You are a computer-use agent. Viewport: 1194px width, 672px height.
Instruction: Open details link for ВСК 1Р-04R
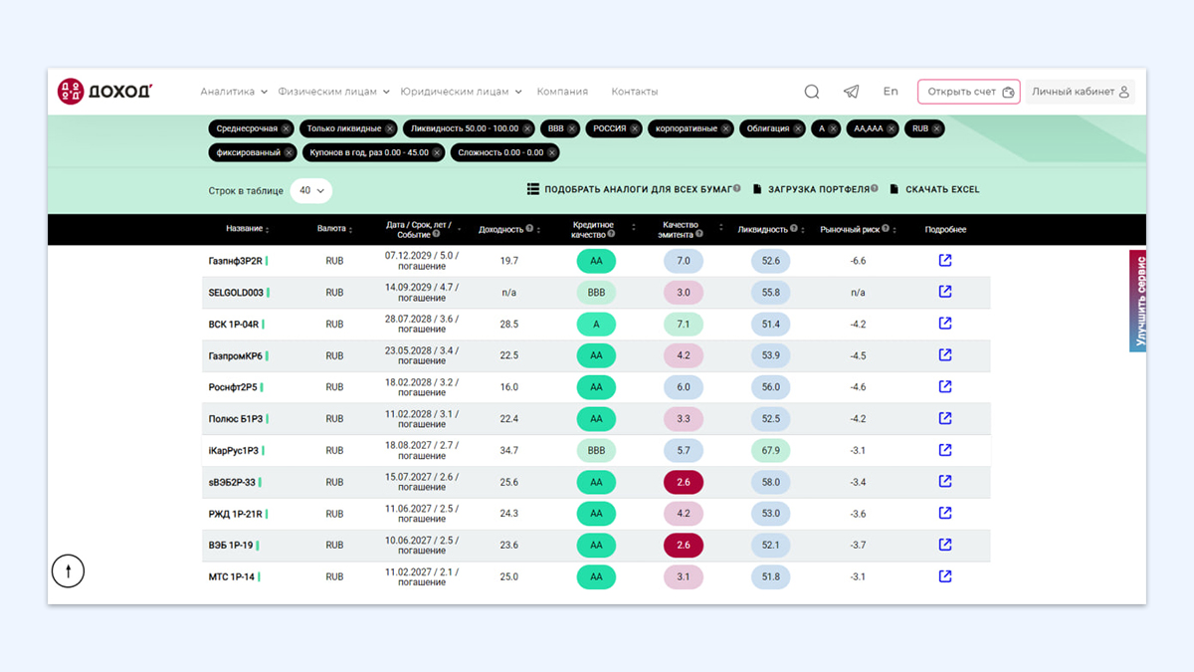945,324
